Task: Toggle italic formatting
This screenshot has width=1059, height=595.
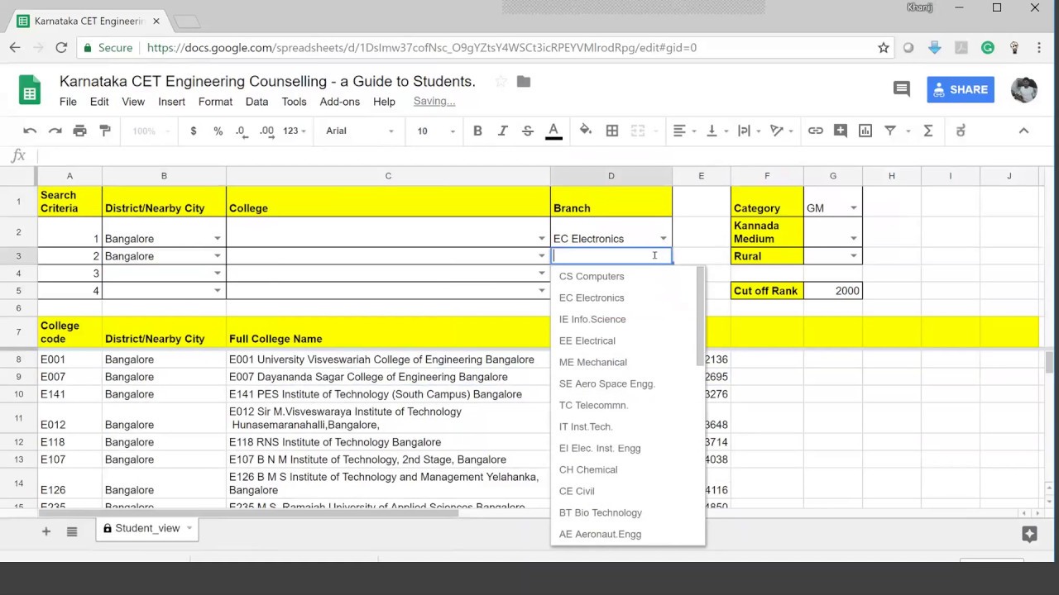Action: point(502,131)
